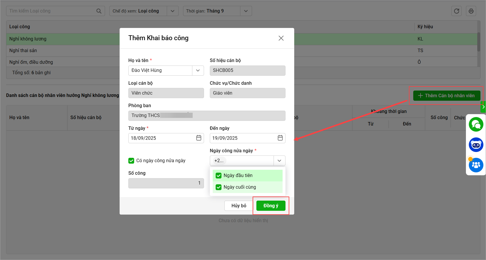Uncheck the Ngày cuối cùng option
The image size is (486, 260).
point(219,187)
